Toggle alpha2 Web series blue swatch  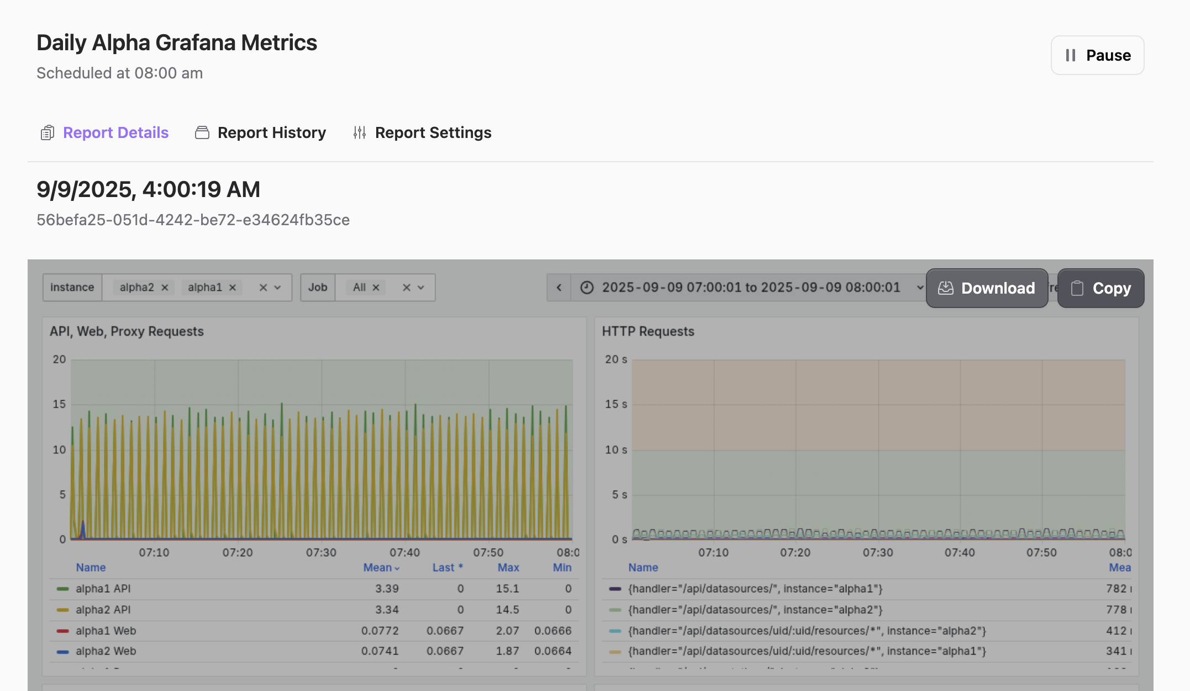[x=63, y=652]
